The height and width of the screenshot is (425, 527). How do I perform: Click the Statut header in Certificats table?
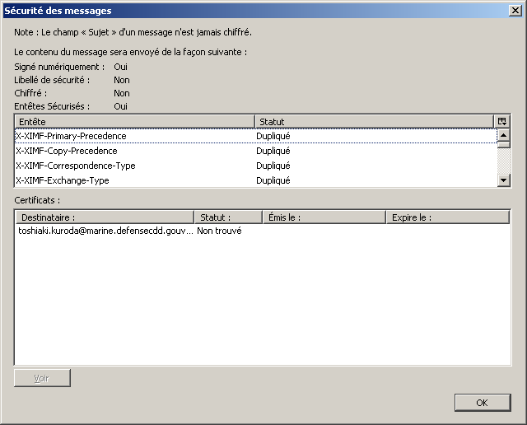228,217
